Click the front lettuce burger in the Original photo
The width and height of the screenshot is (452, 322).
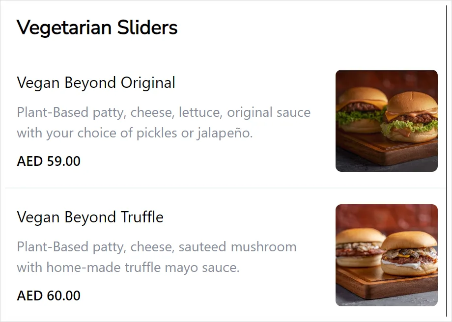click(x=409, y=118)
